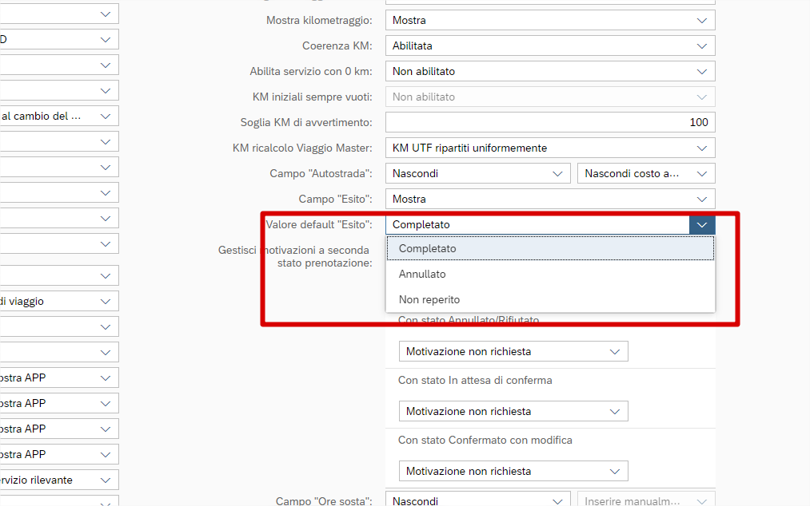Open dropdown under 'Con stato Annullato/Rifiutato'
Image resolution: width=810 pixels, height=506 pixels.
614,351
